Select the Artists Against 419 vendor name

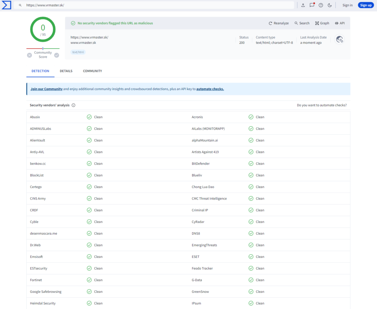(x=205, y=152)
